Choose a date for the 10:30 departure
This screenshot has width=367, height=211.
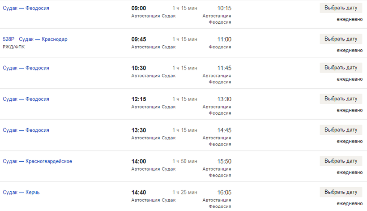[341, 68]
